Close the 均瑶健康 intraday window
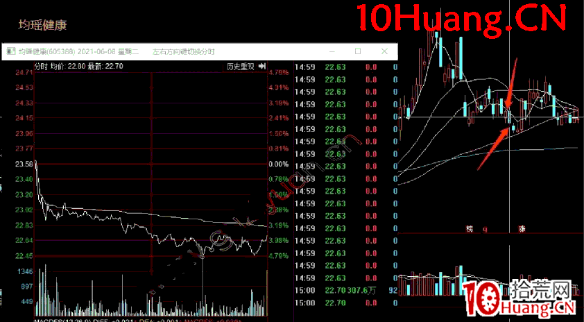The width and height of the screenshot is (584, 322). tap(384, 51)
